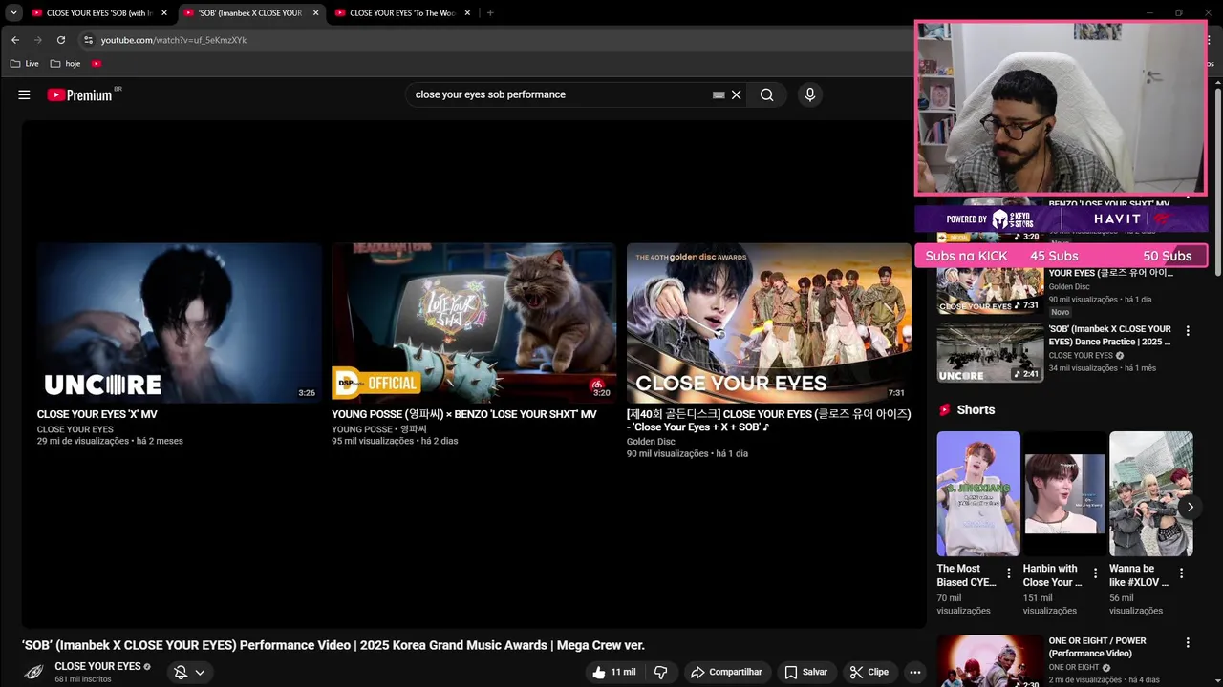Play the LOSE YOUR SHXT MV cat thumbnail

[474, 323]
